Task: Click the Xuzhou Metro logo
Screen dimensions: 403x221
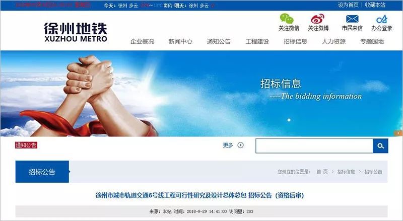Action: tap(76, 32)
